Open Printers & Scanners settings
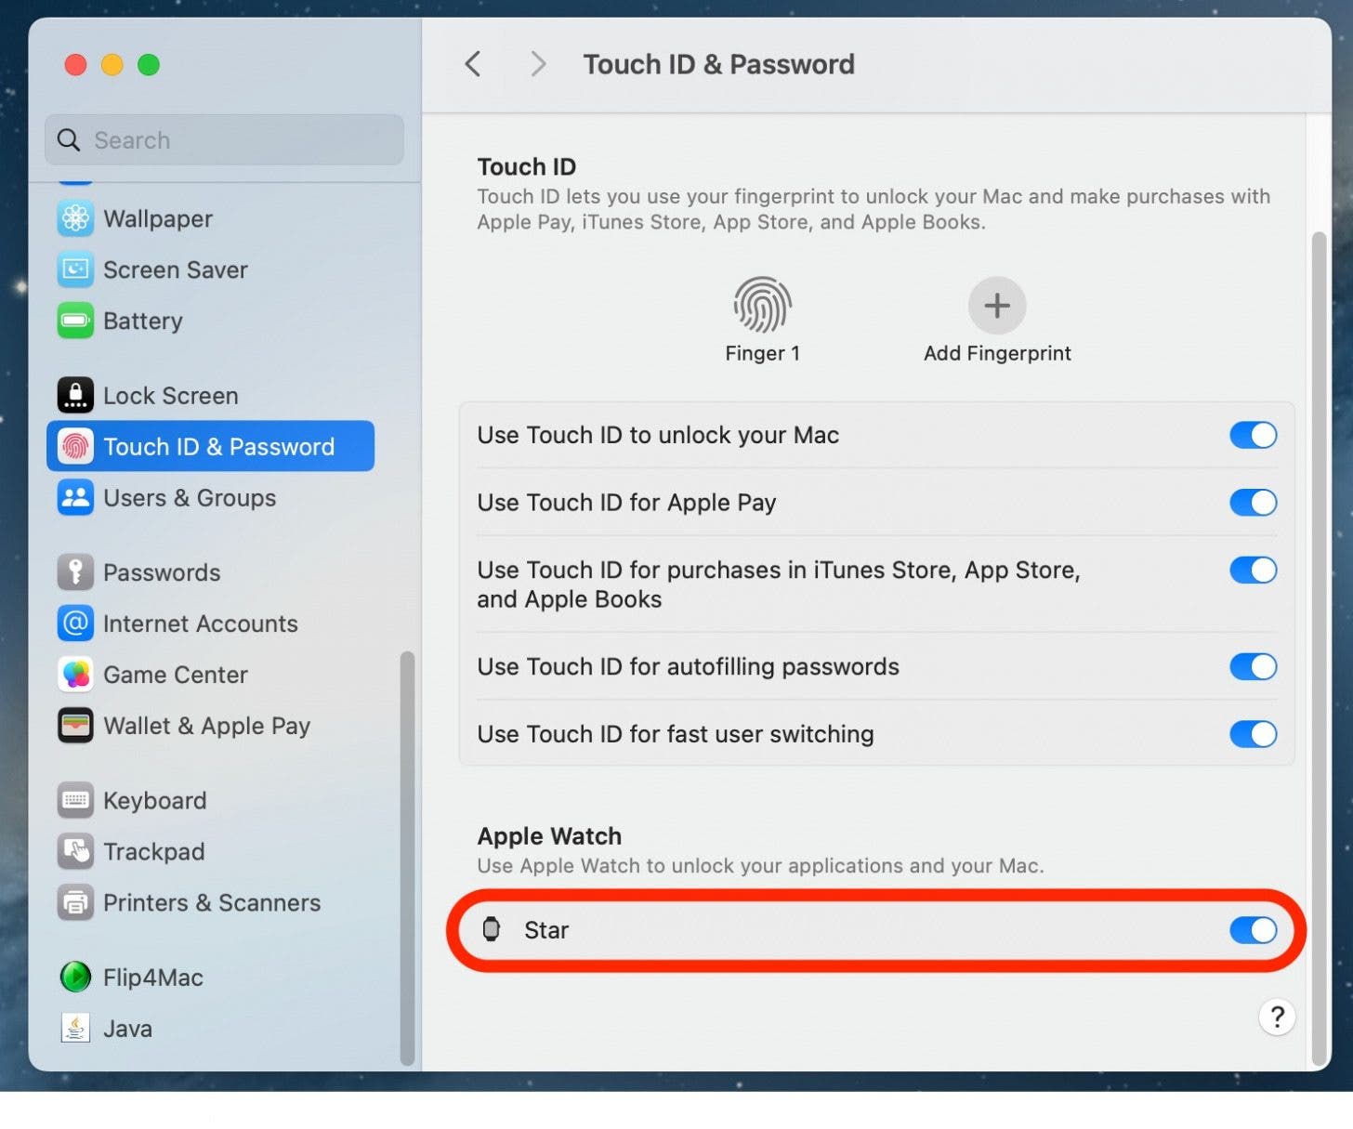 click(211, 902)
